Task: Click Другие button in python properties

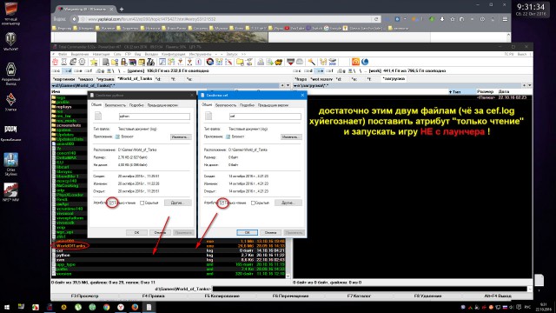Action: (177, 203)
